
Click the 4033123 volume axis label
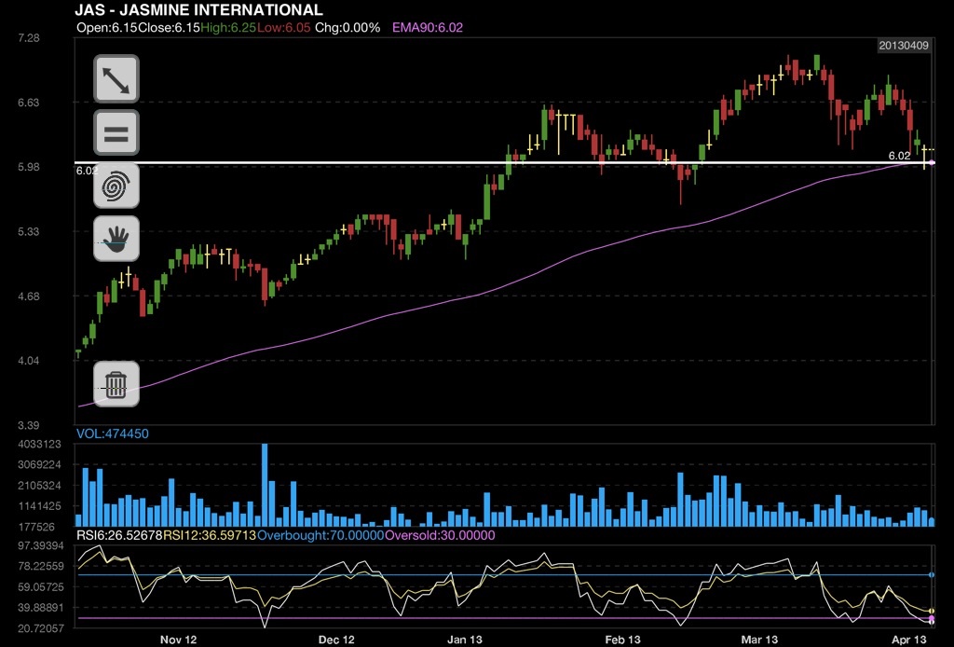tap(39, 445)
